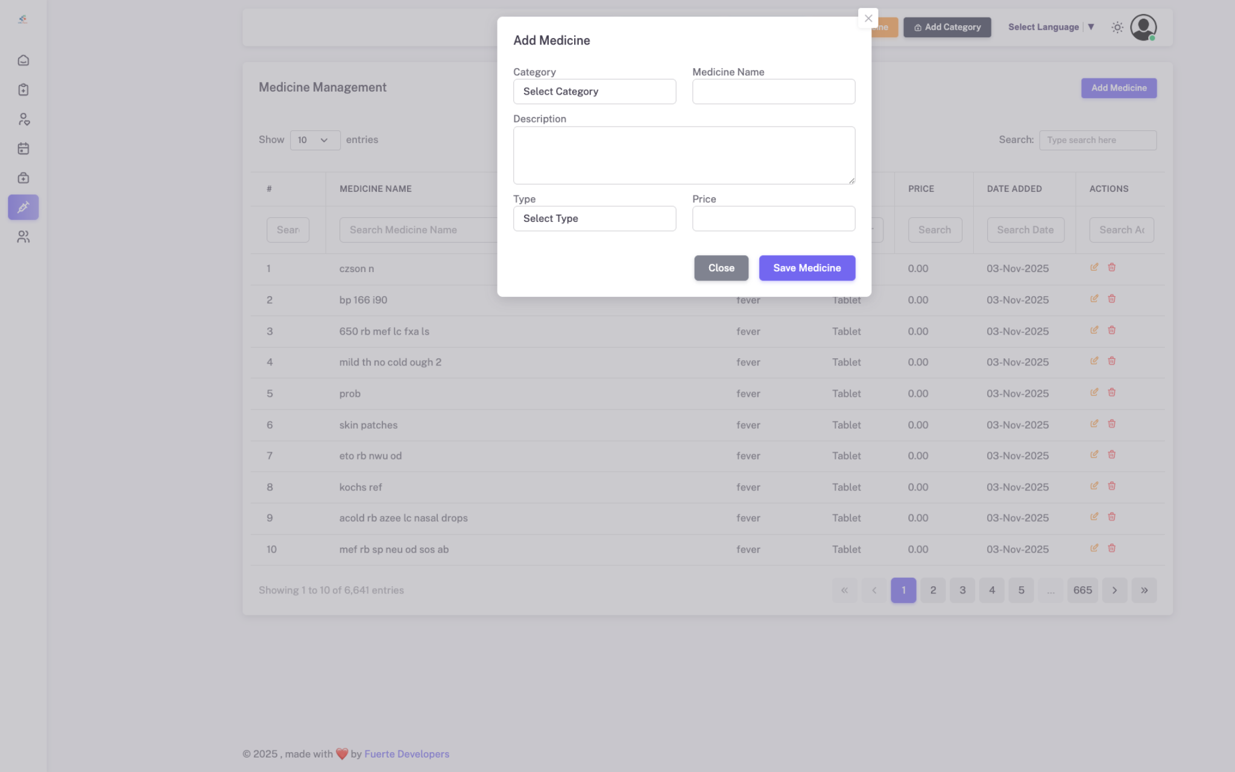Click the Save Medicine button
Image resolution: width=1235 pixels, height=772 pixels.
coord(807,268)
